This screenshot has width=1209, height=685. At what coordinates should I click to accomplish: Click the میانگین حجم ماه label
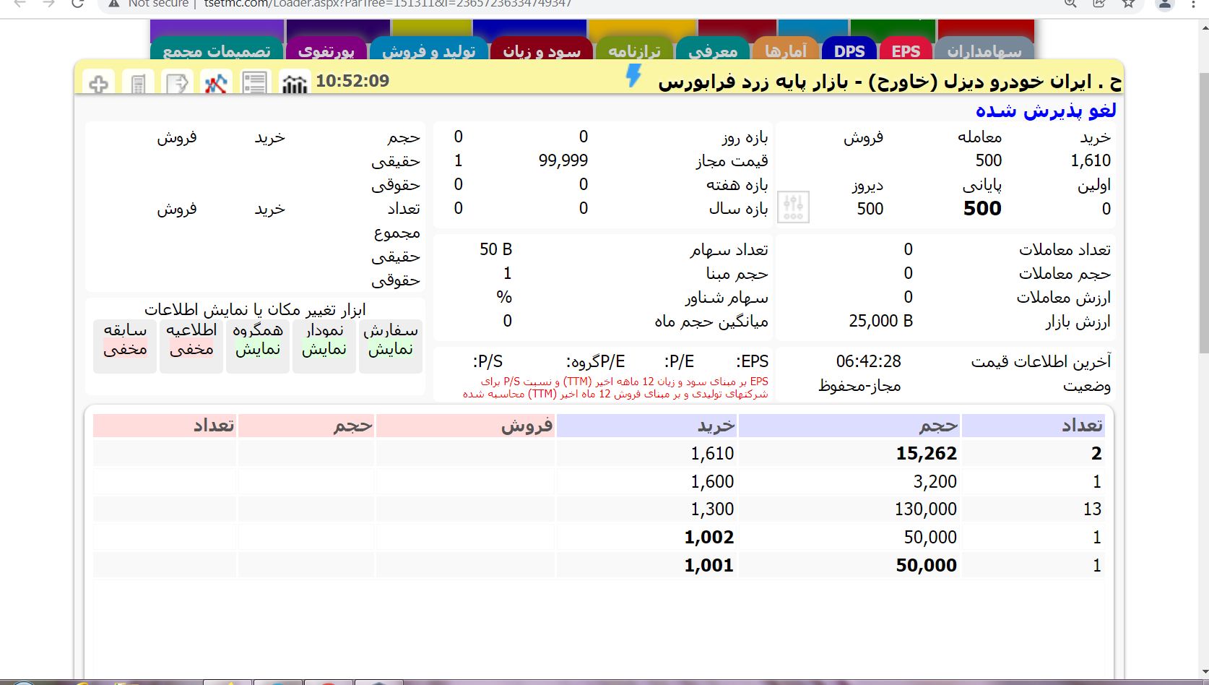click(711, 321)
